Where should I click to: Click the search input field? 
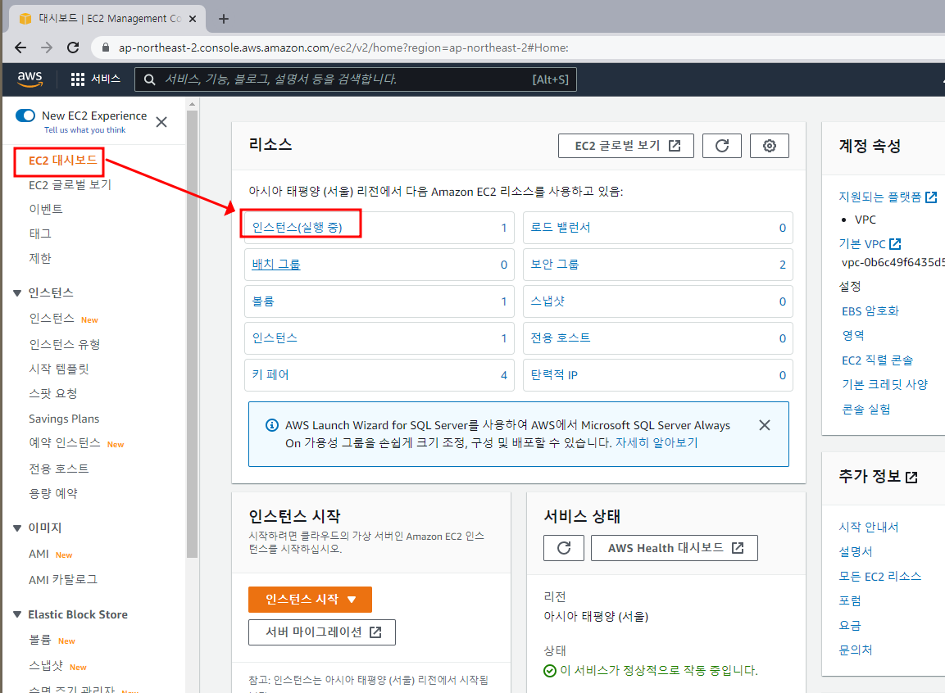(352, 79)
